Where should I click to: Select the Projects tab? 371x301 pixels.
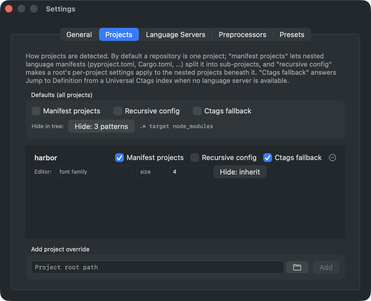[119, 35]
